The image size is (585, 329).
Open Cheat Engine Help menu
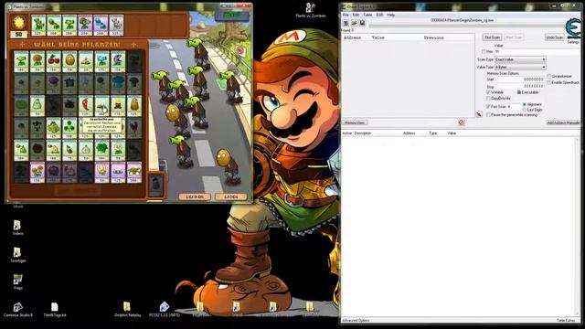(x=391, y=15)
